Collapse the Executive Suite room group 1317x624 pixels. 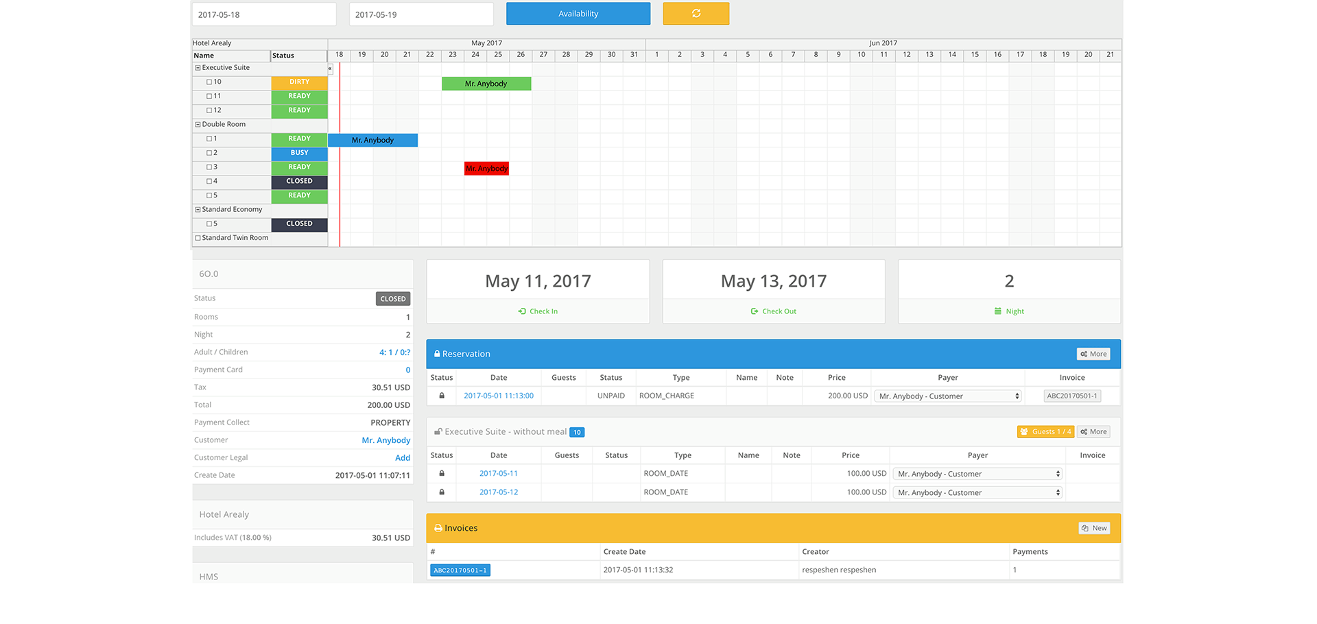198,68
